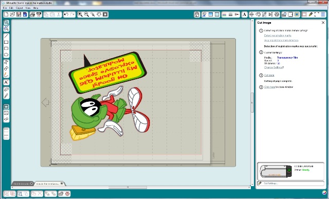This screenshot has height=199, width=329.
Task: Open the Help menu
Action: click(35, 8)
